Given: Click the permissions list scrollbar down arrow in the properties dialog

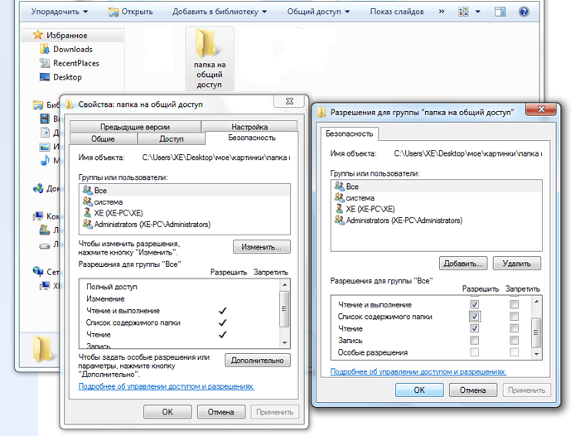Looking at the screenshot, I should point(285,342).
